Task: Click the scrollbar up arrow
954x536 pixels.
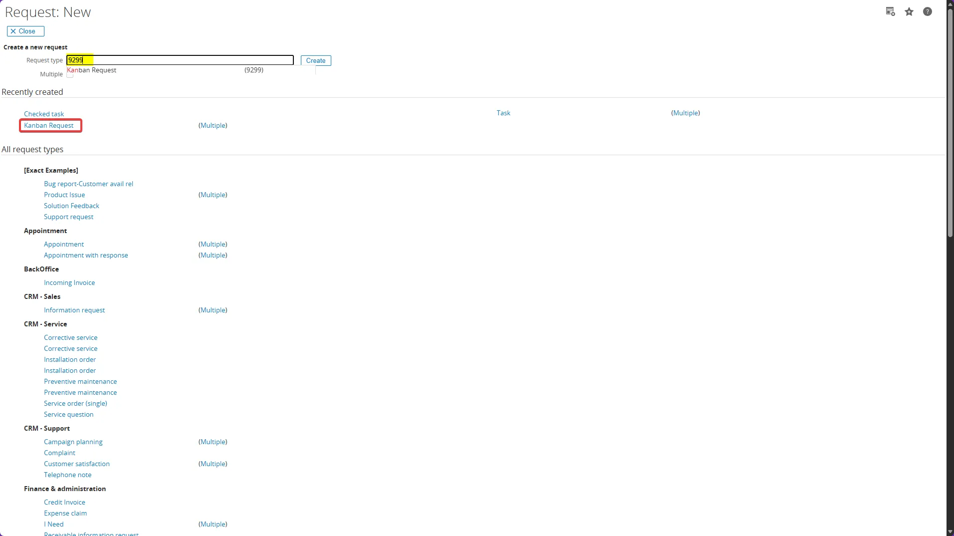Action: coord(950,3)
